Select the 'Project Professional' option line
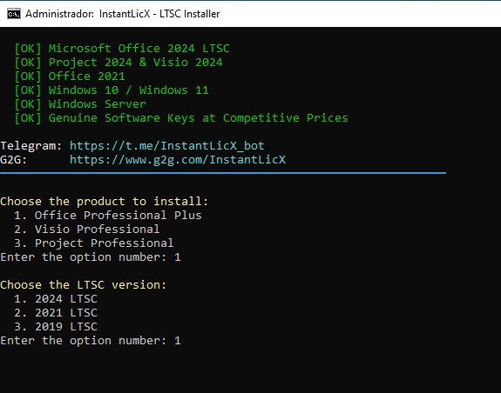The height and width of the screenshot is (393, 501). [93, 243]
